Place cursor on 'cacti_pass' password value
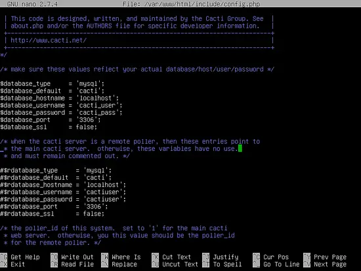361x271 pixels. click(x=97, y=112)
